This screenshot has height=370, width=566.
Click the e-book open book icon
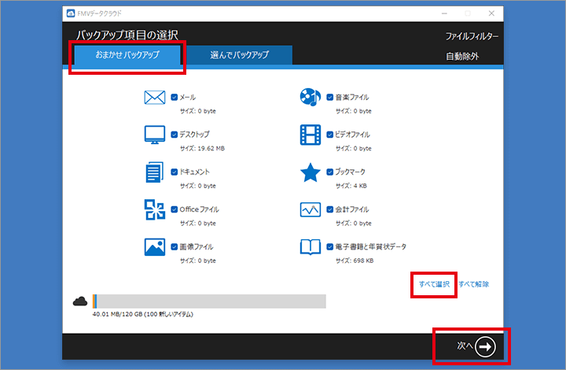tap(311, 247)
